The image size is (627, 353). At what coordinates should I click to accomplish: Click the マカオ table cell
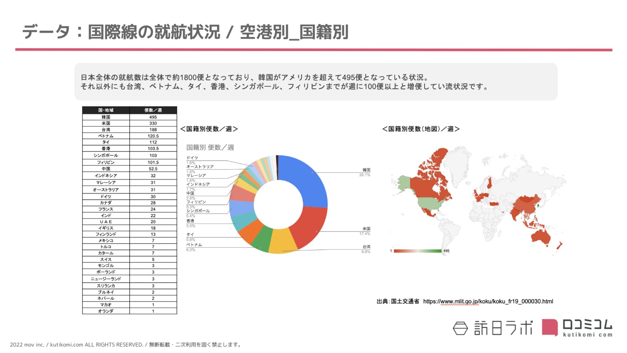click(x=106, y=305)
